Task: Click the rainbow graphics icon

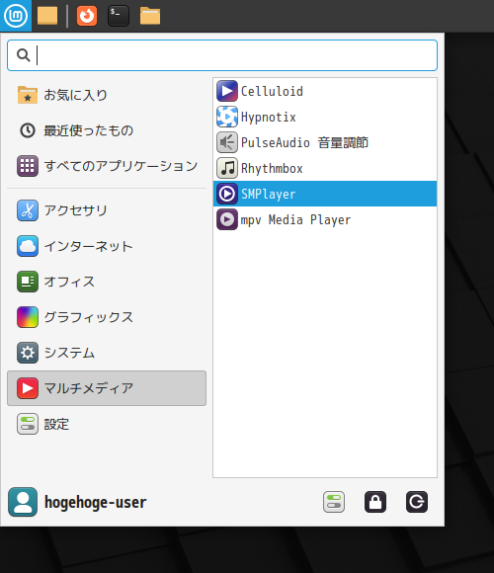Action: click(28, 317)
